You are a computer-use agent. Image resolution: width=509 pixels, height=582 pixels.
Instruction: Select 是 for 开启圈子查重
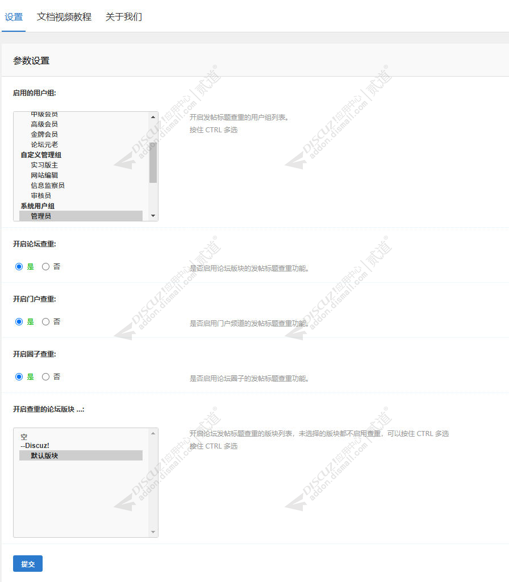(19, 377)
